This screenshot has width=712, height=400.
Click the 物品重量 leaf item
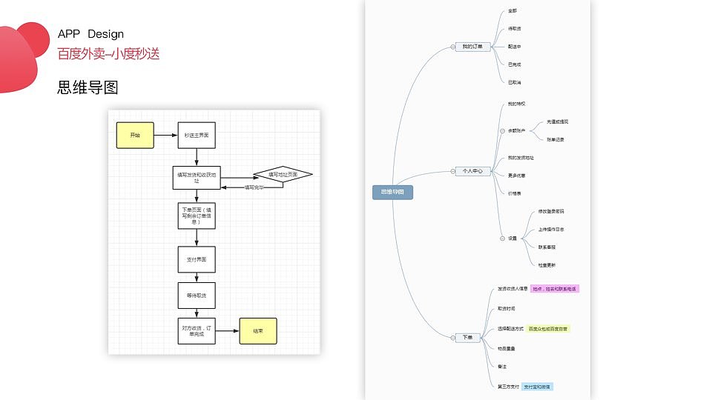(507, 349)
